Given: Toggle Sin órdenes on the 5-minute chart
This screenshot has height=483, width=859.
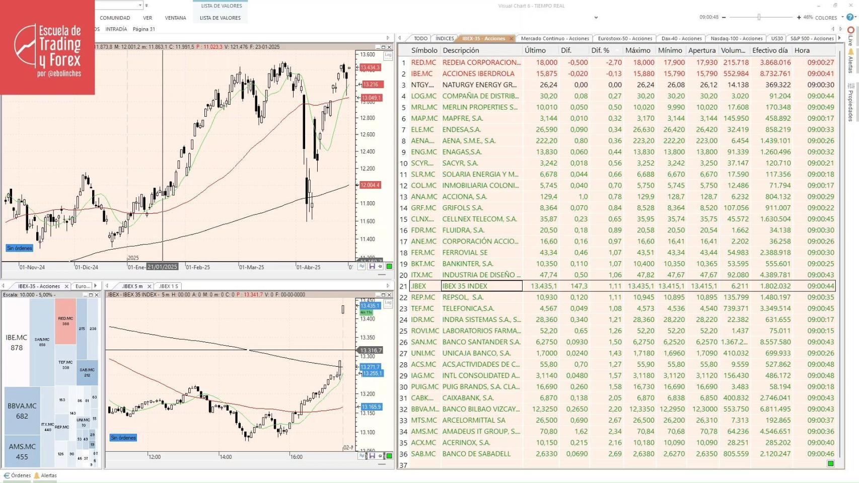Looking at the screenshot, I should pyautogui.click(x=123, y=438).
